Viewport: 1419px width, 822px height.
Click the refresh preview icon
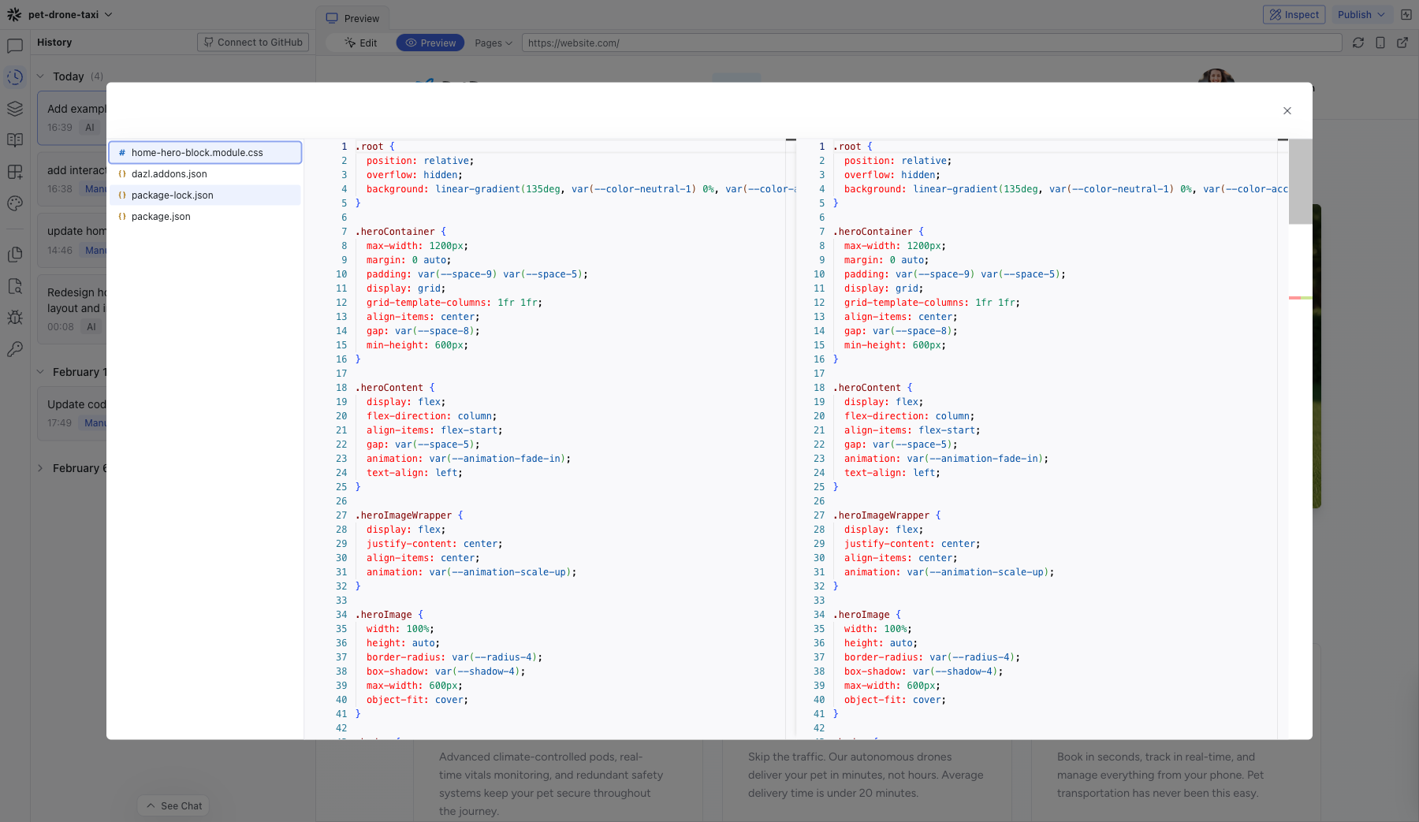pyautogui.click(x=1358, y=43)
